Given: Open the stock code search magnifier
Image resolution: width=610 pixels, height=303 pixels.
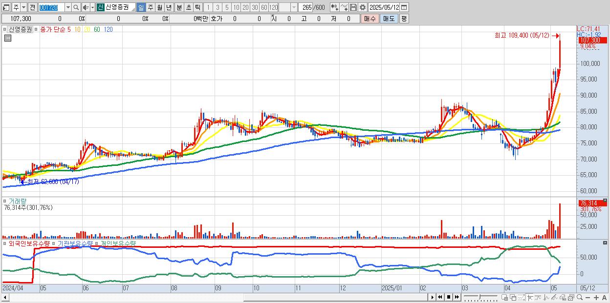Looking at the screenshot, I should point(75,8).
